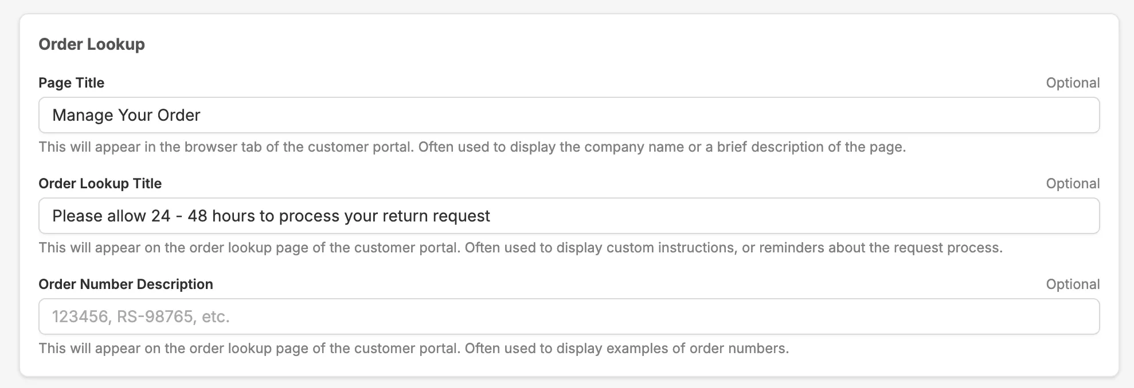Click the 'Order Number Description' label

click(x=126, y=284)
